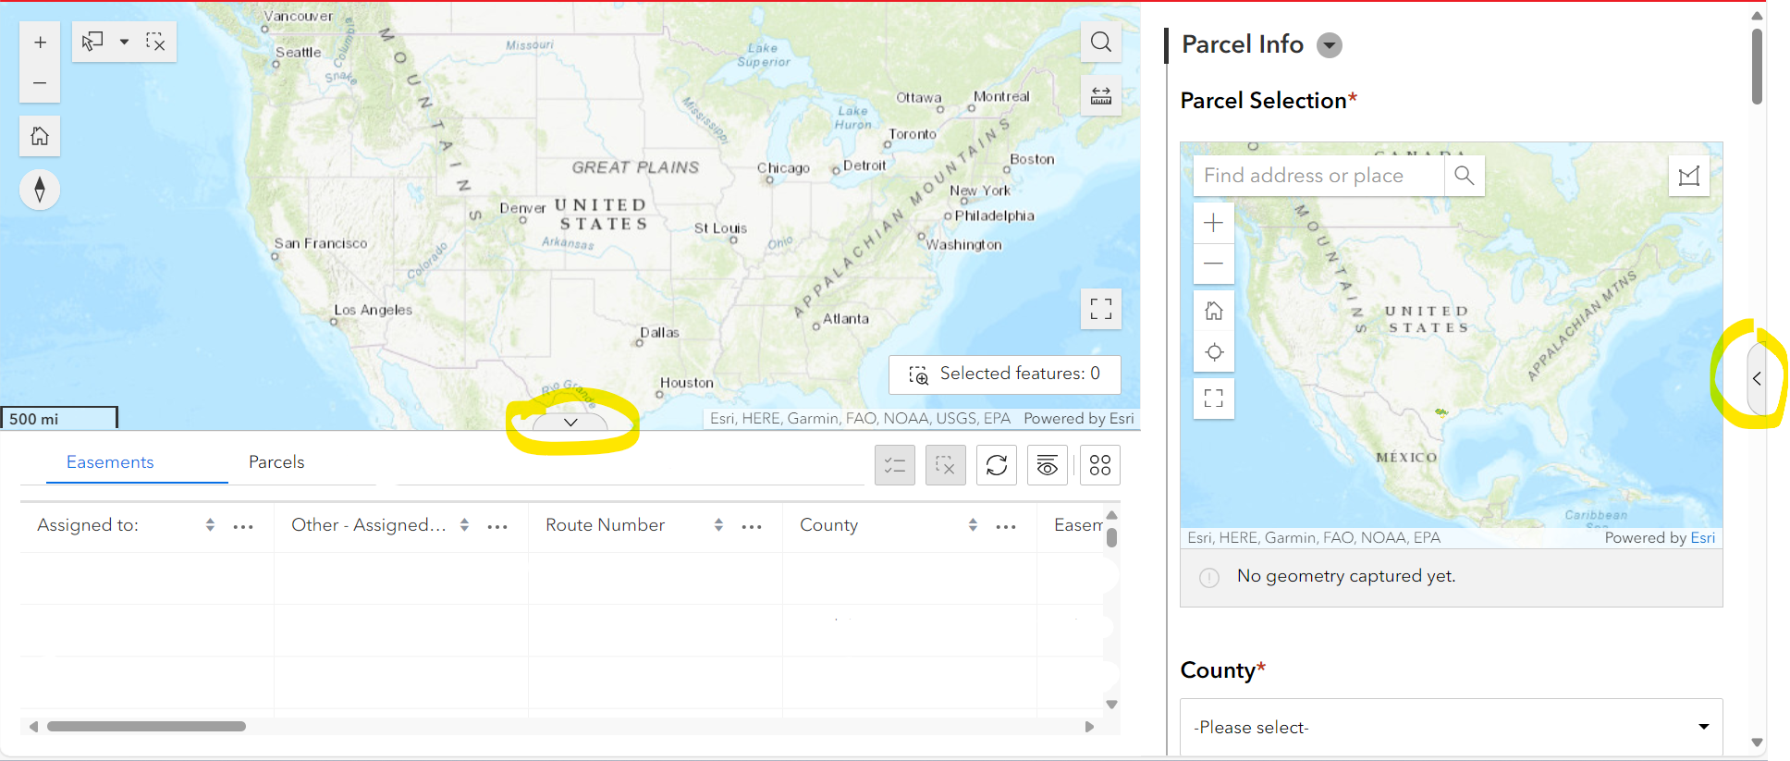Open the Parcel Info section dropdown
The height and width of the screenshot is (761, 1790).
coord(1329,44)
